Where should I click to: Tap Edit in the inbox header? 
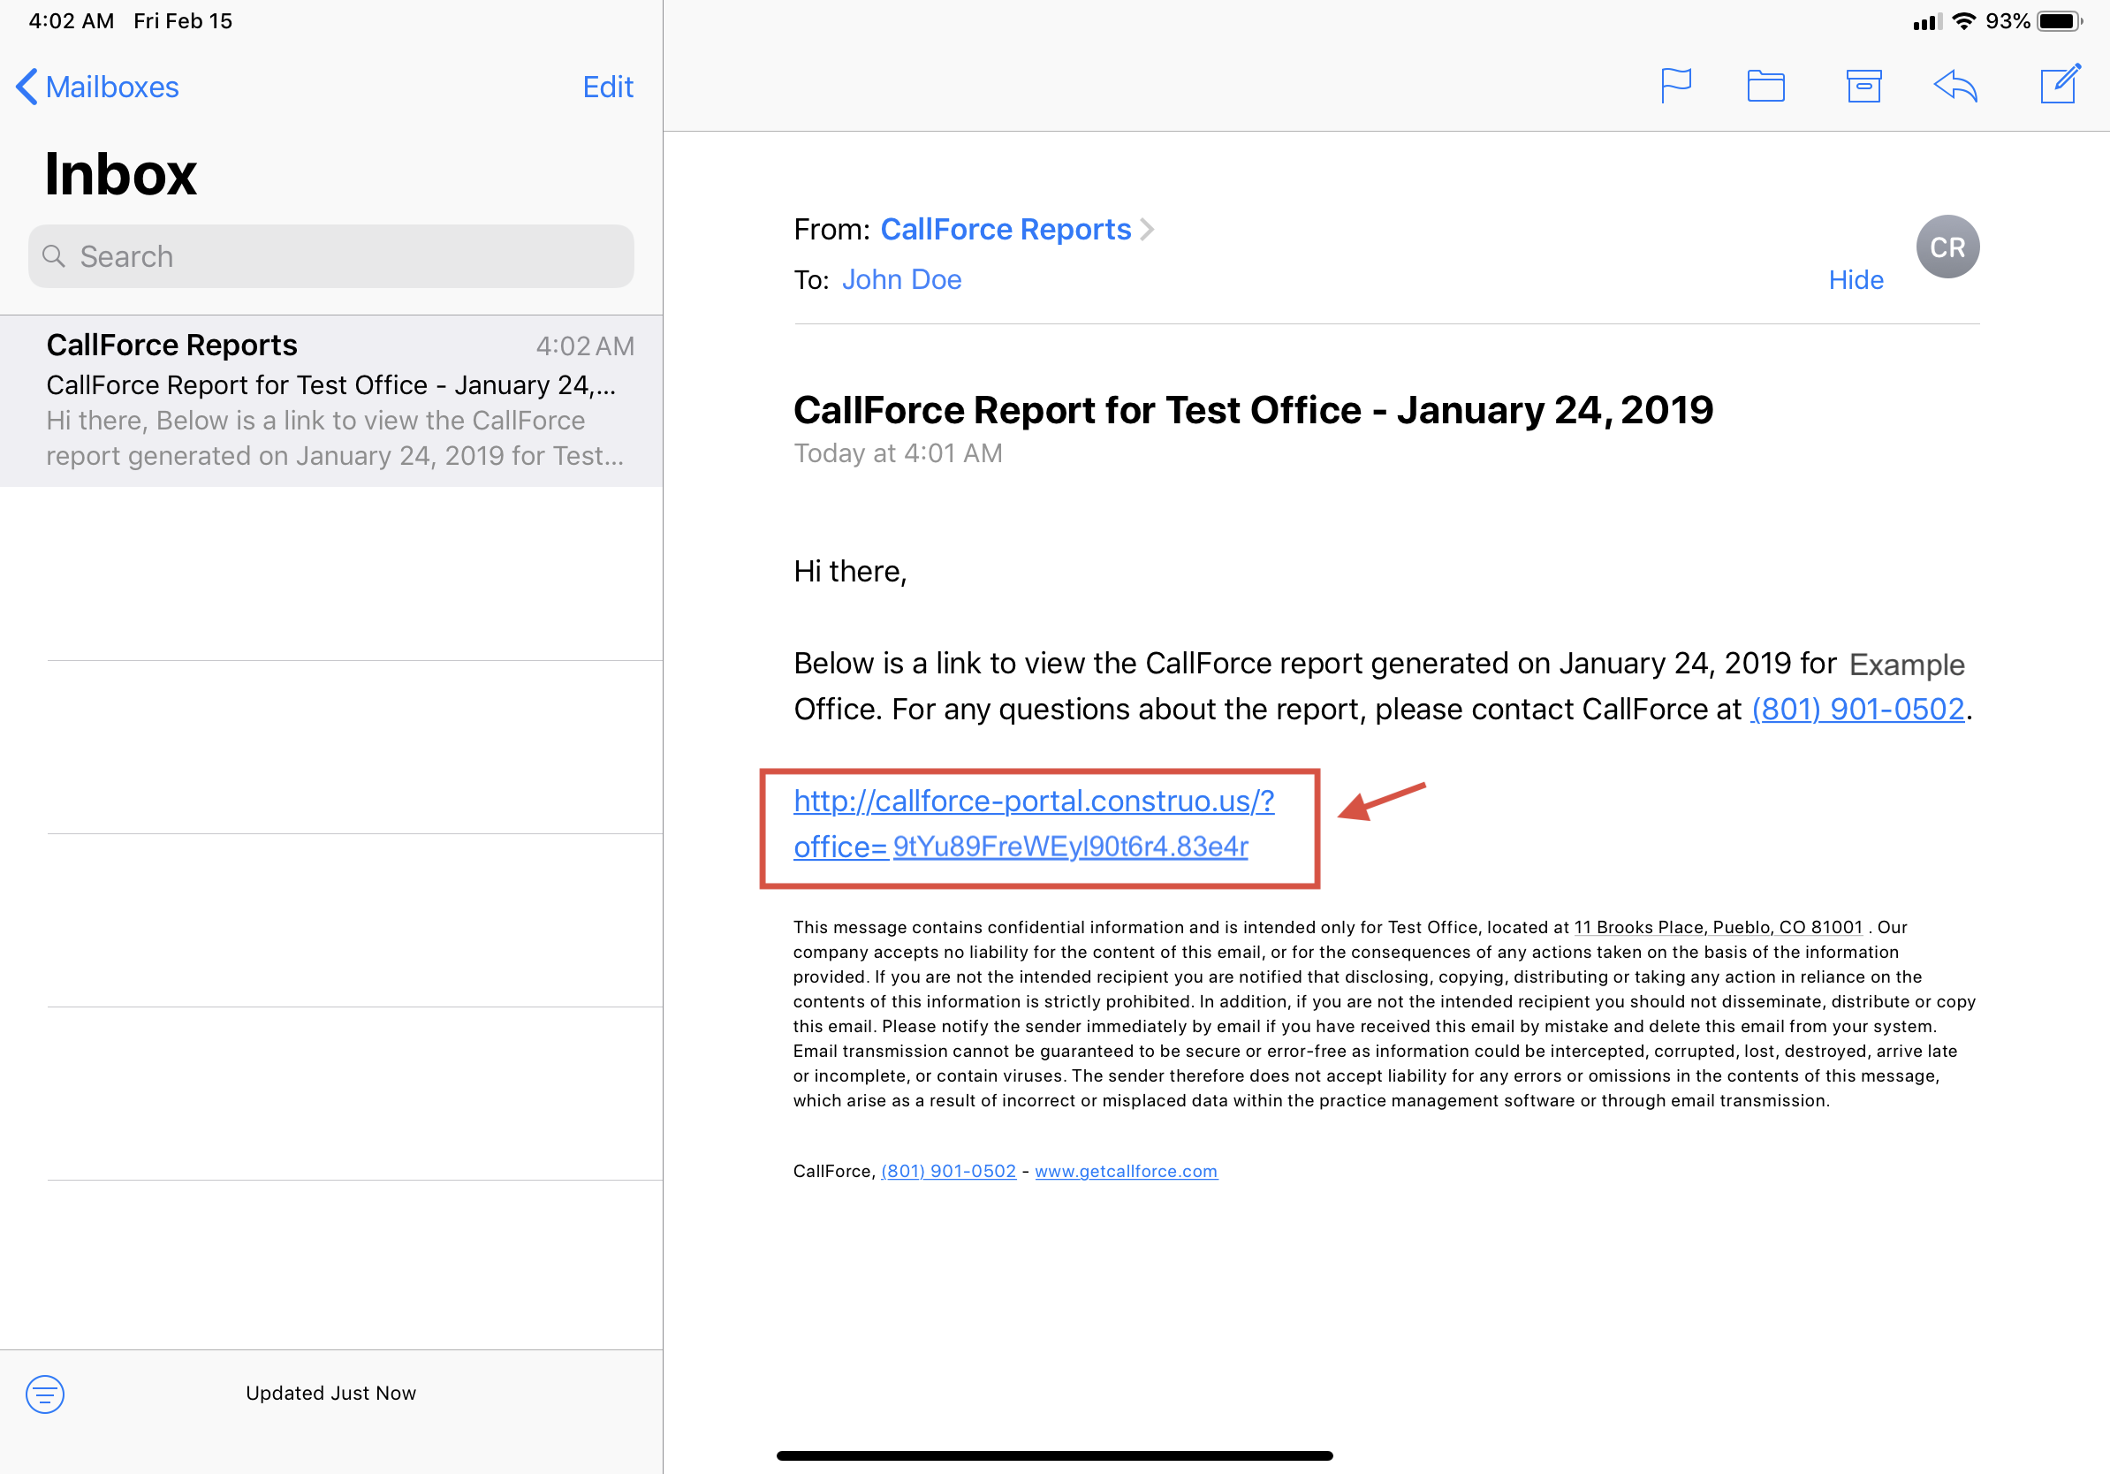tap(607, 87)
